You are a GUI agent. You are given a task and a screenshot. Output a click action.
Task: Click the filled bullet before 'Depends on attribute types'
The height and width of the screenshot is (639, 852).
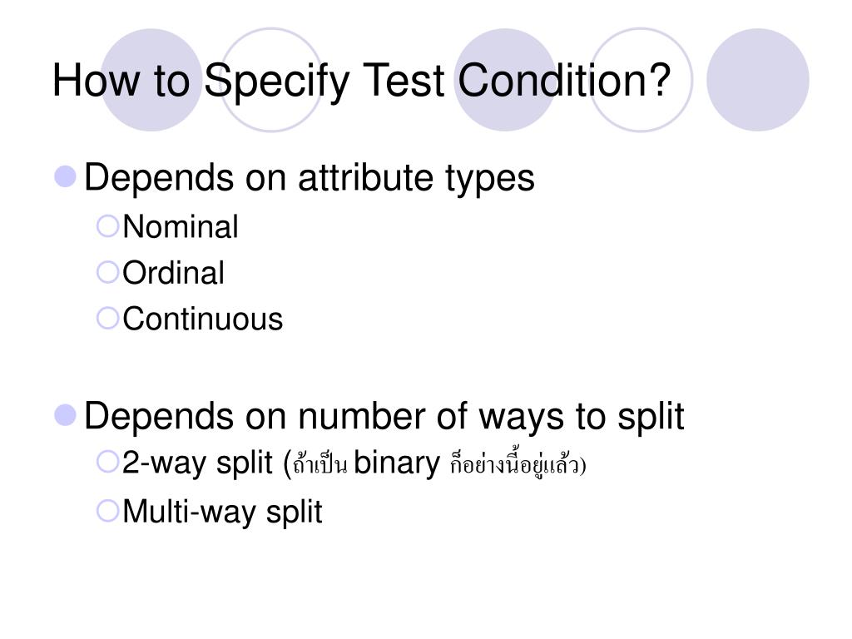[65, 176]
